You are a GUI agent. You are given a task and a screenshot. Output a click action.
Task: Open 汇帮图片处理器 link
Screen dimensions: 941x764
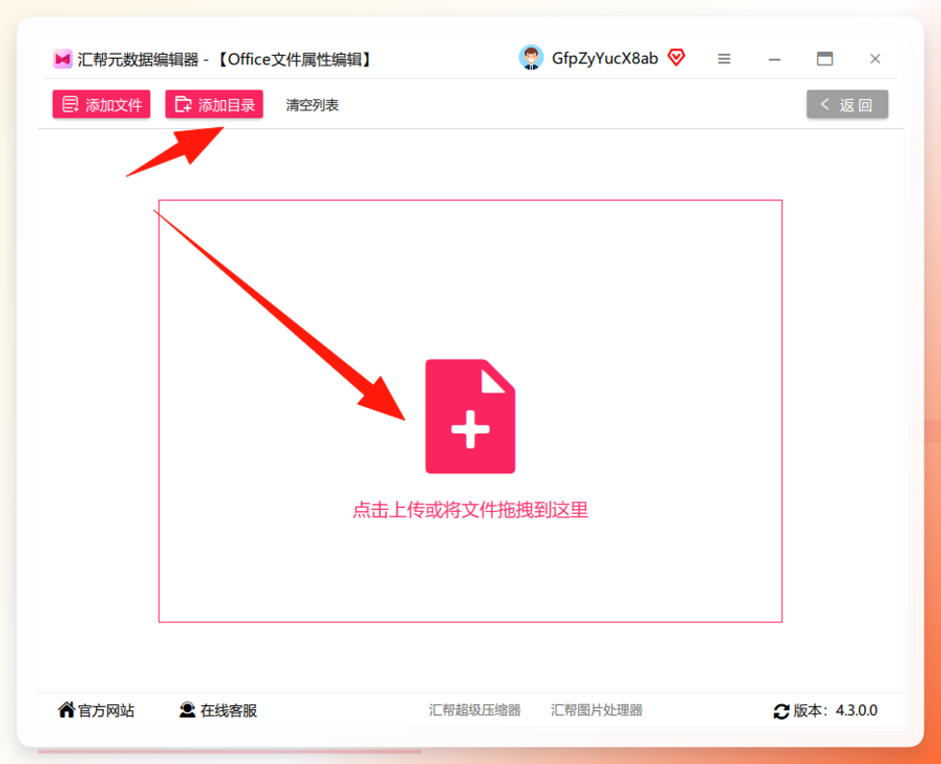point(597,710)
